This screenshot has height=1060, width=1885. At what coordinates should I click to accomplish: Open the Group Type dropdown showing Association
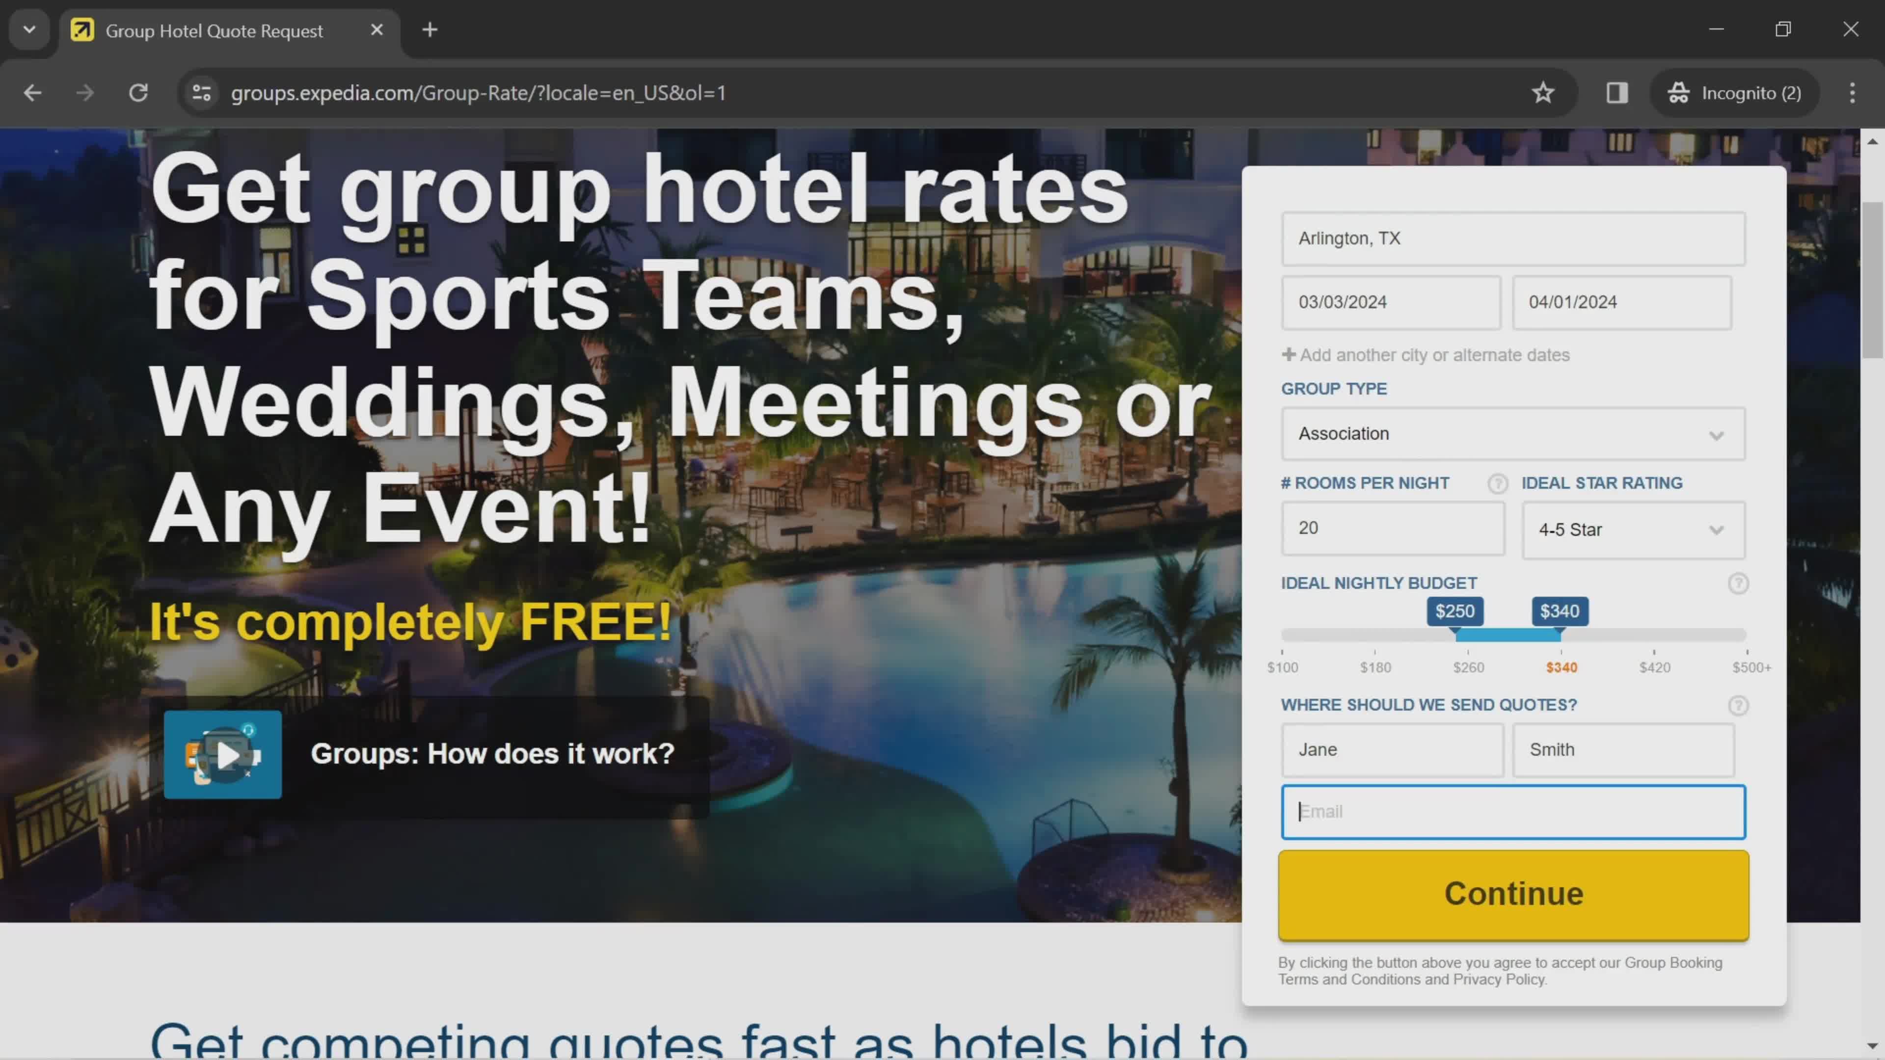click(x=1513, y=434)
